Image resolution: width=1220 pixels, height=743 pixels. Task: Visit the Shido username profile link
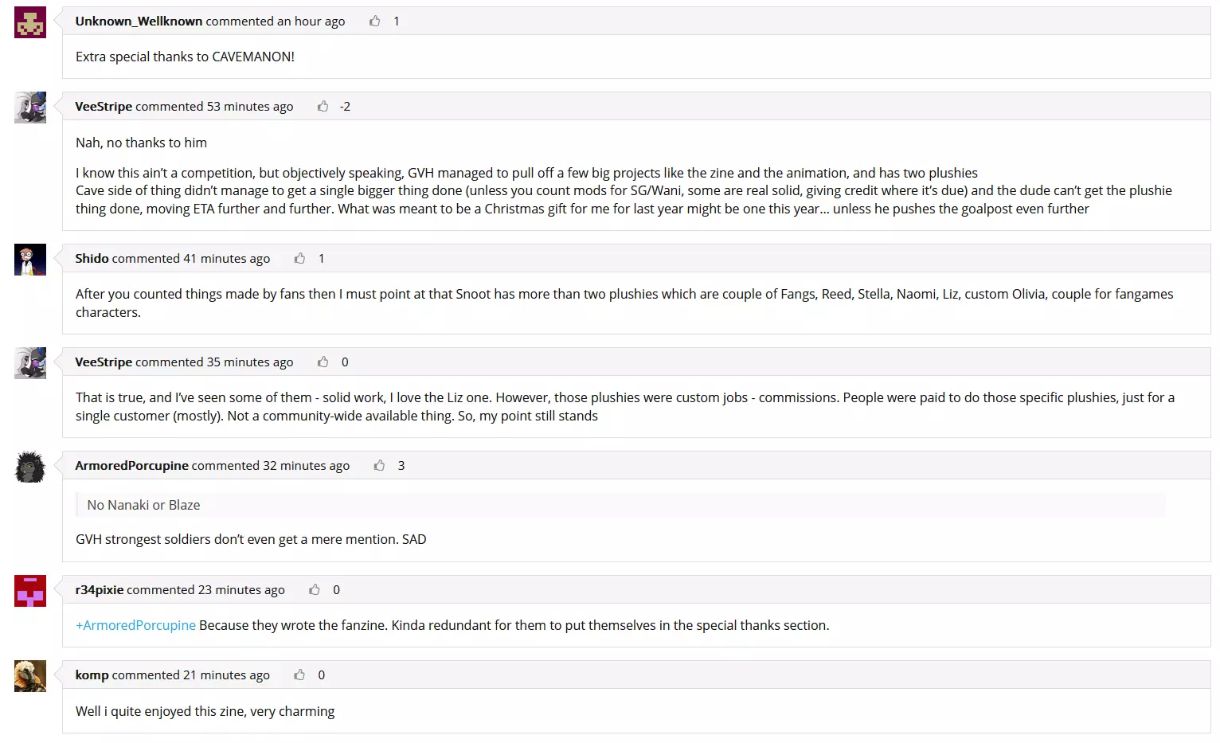92,258
